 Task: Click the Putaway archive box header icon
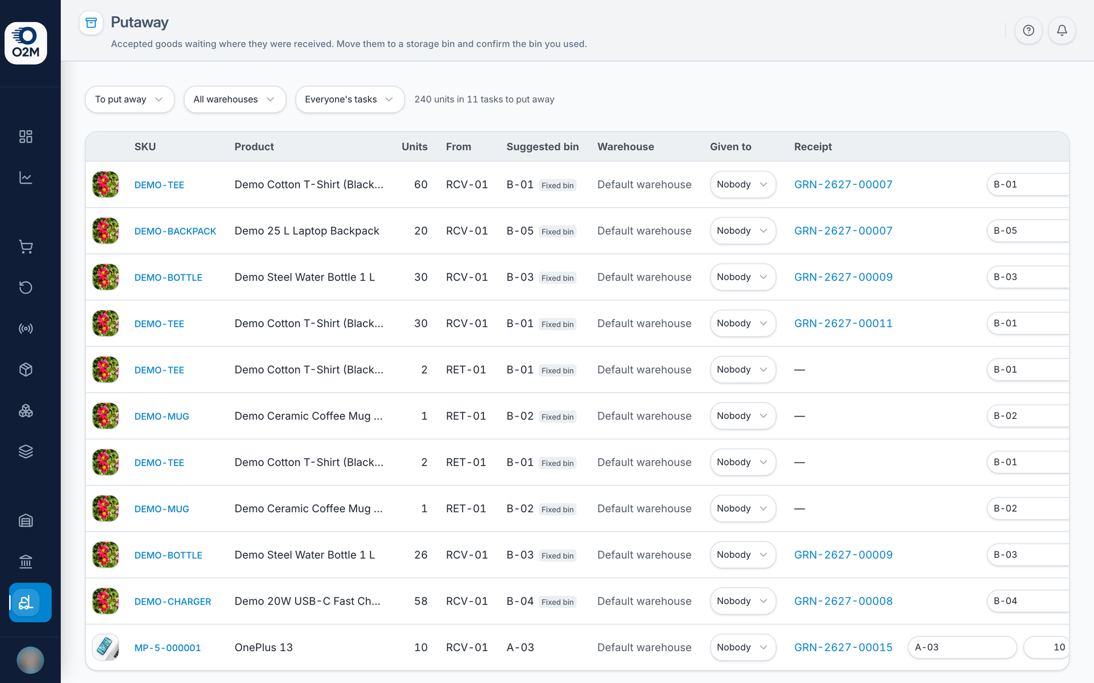pyautogui.click(x=91, y=23)
